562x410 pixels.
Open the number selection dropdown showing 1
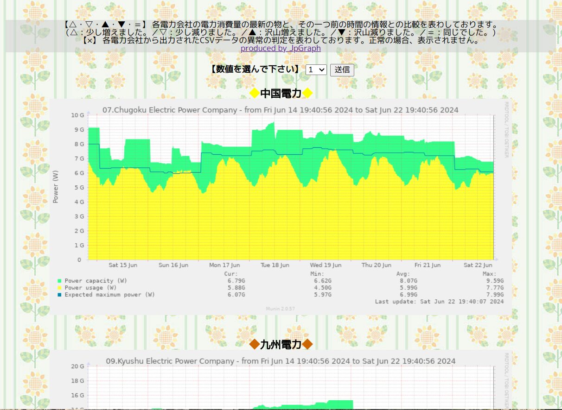[317, 70]
